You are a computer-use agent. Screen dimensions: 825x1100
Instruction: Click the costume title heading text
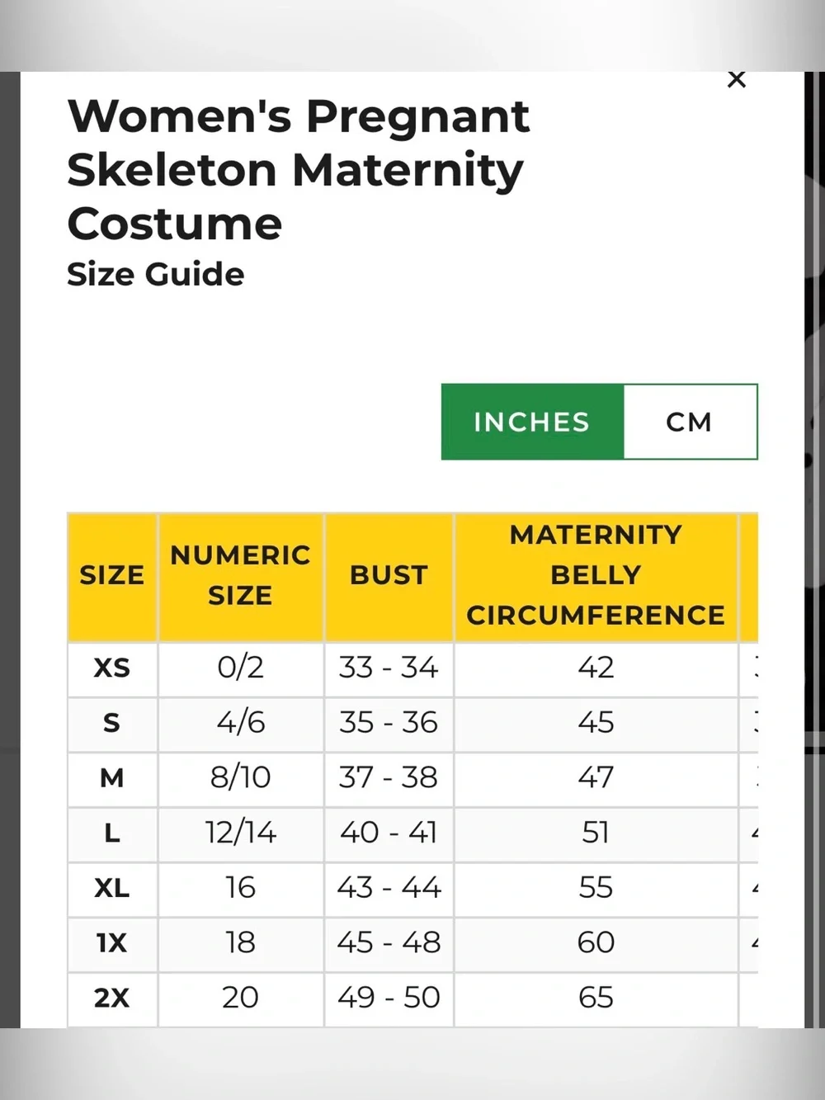298,170
